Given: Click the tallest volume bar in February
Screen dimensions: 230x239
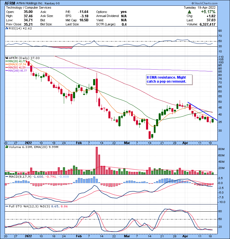Looking at the screenshot, I should point(97,161).
